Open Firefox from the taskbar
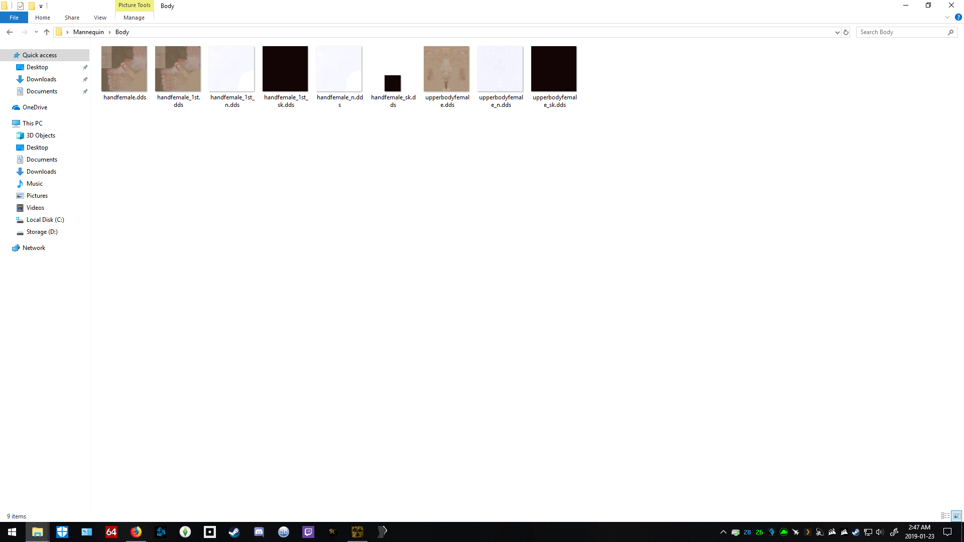Image resolution: width=964 pixels, height=542 pixels. pyautogui.click(x=136, y=532)
